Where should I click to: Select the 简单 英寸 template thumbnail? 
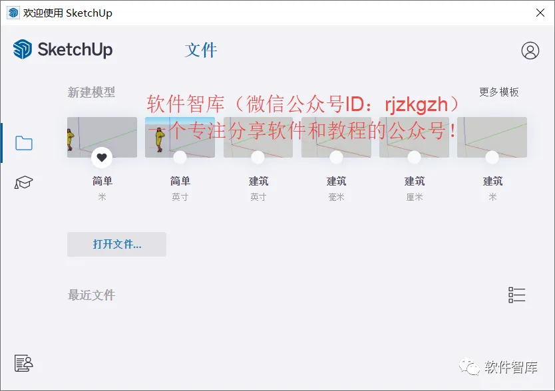coord(180,137)
